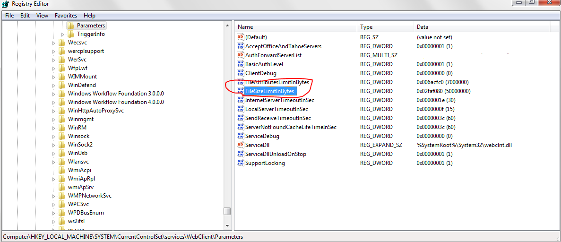Click the tree pane scroll up arrow

[x=227, y=26]
